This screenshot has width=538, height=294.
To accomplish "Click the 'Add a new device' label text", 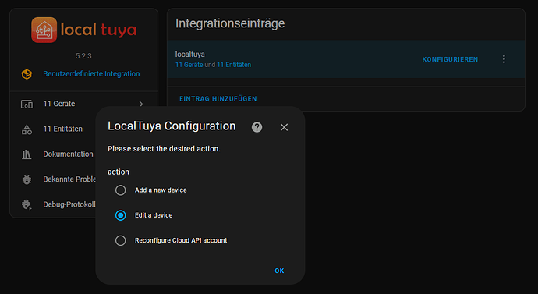I will click(x=161, y=190).
